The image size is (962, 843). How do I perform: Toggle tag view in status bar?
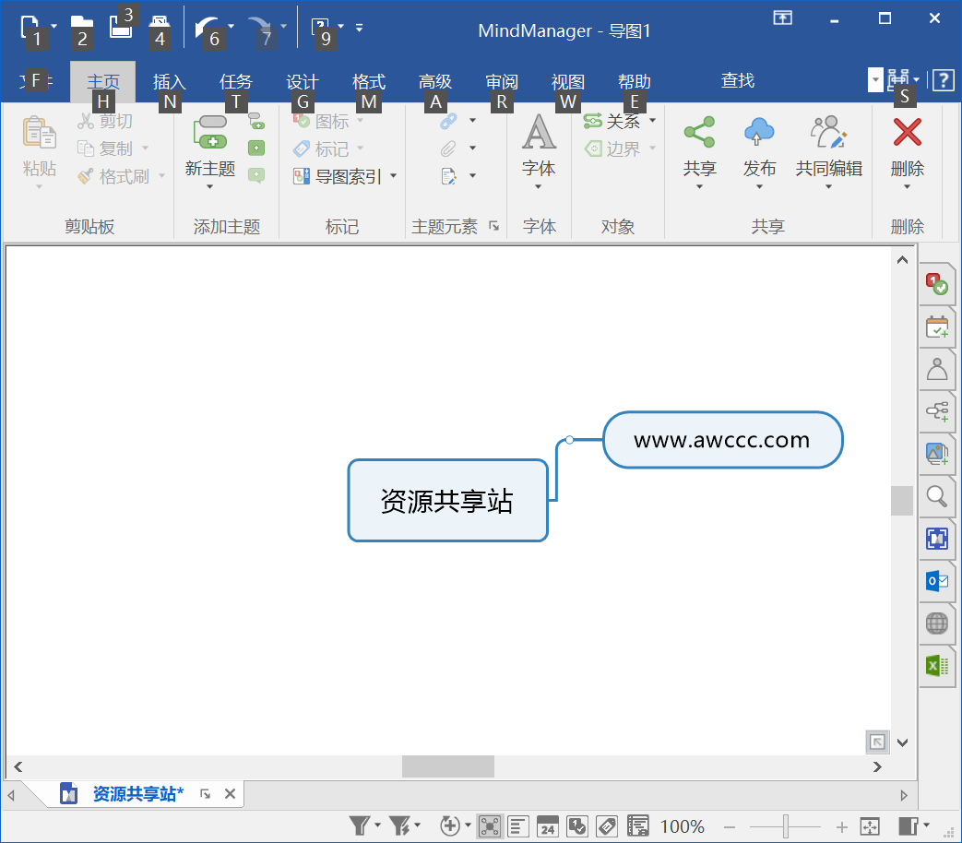tap(607, 826)
